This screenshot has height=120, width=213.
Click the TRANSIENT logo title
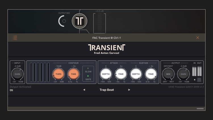coord(106,47)
